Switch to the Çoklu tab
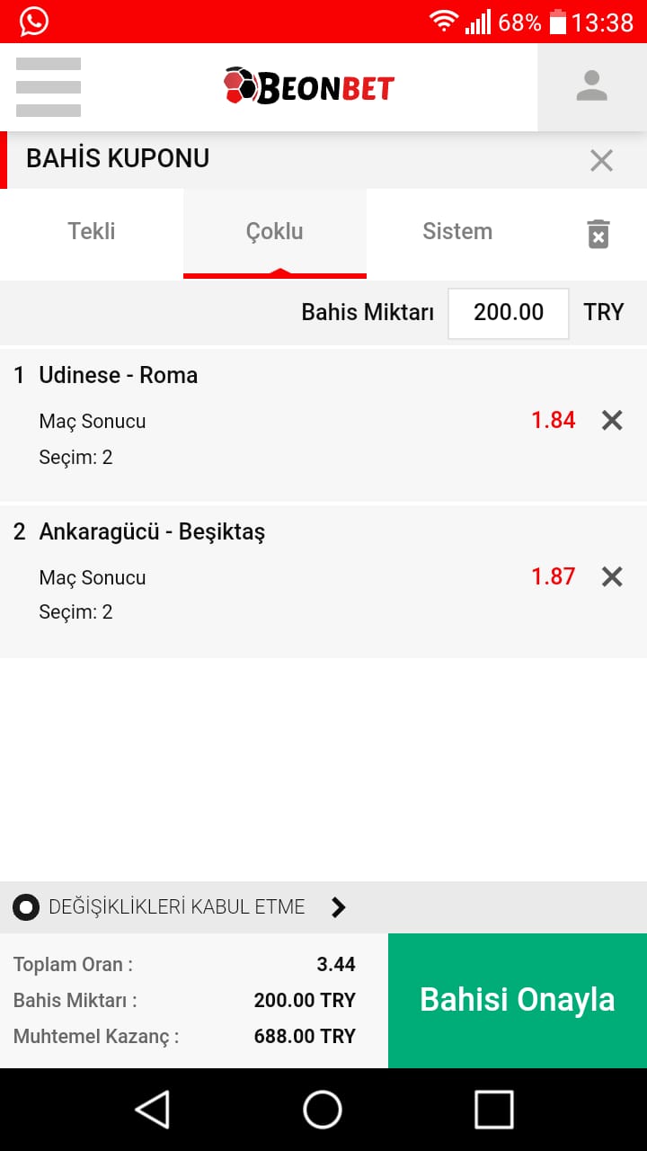 [x=275, y=234]
